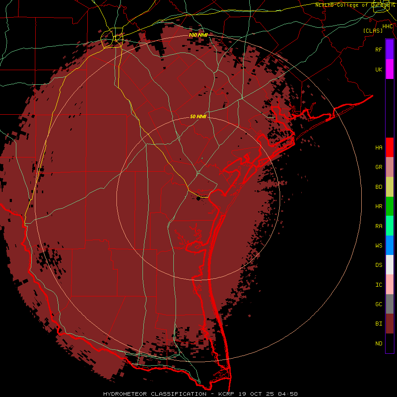Click the HA legend label
Viewport: 397px width, 397px height.
(x=378, y=148)
